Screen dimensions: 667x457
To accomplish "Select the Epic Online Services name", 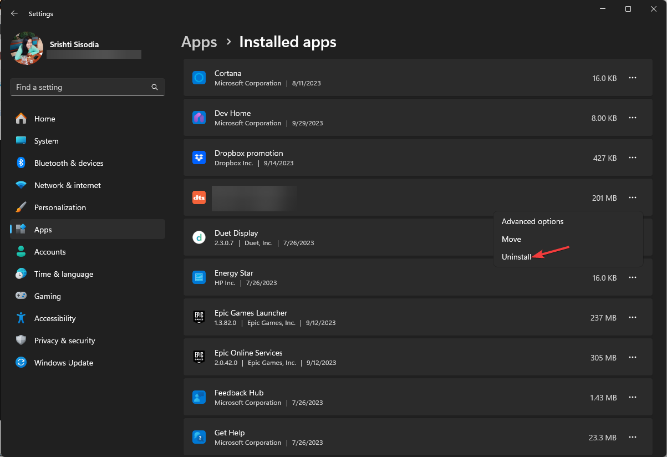I will (x=249, y=353).
